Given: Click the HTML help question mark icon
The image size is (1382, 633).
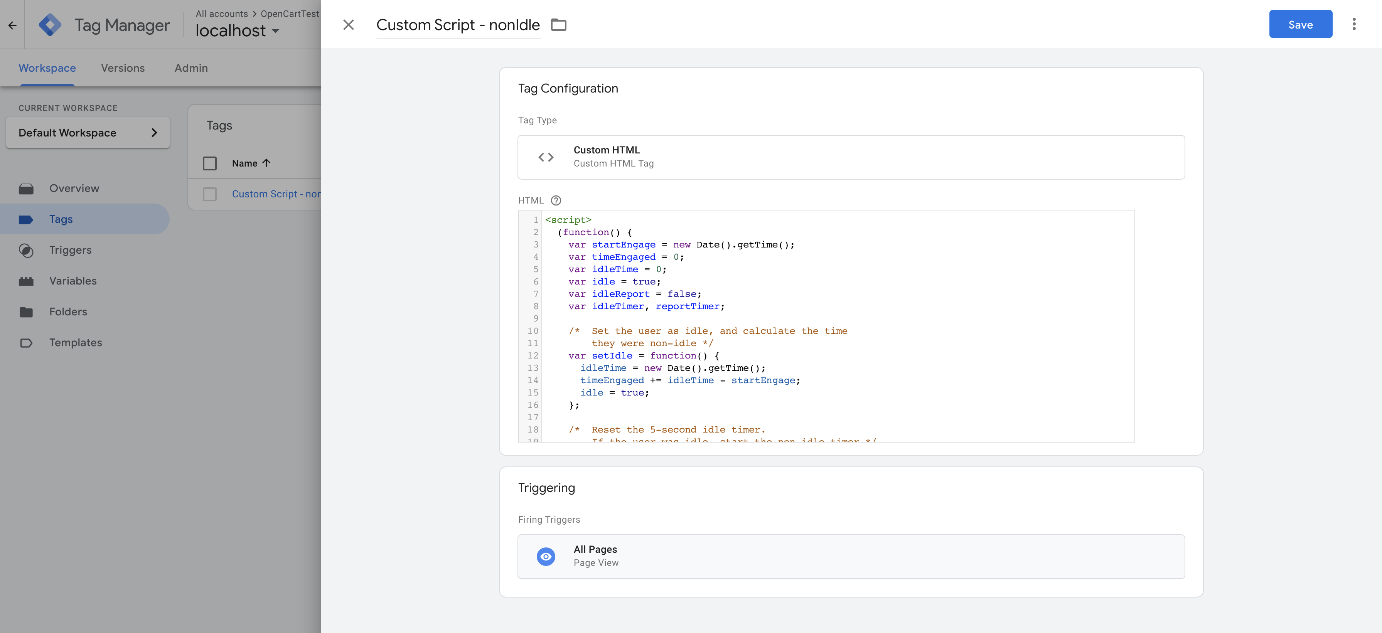Looking at the screenshot, I should pos(556,200).
